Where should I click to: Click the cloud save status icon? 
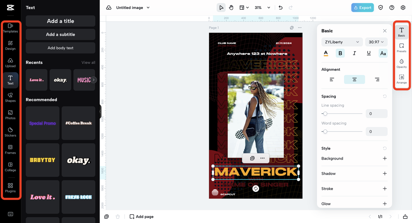[x=109, y=7]
